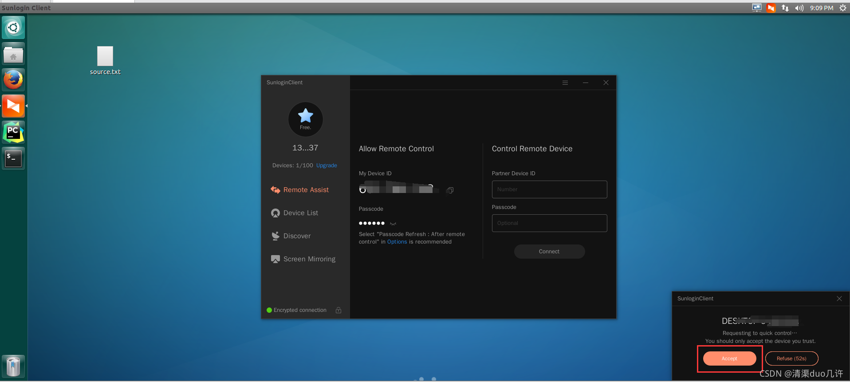Click the Device List sidebar icon
The height and width of the screenshot is (382, 850).
(x=275, y=213)
